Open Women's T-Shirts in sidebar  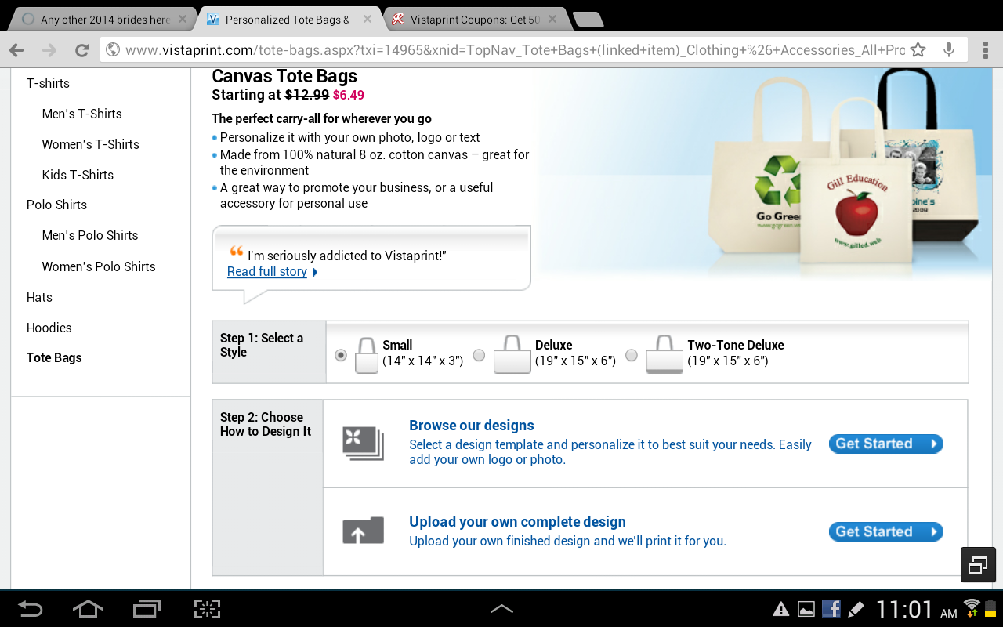[91, 144]
